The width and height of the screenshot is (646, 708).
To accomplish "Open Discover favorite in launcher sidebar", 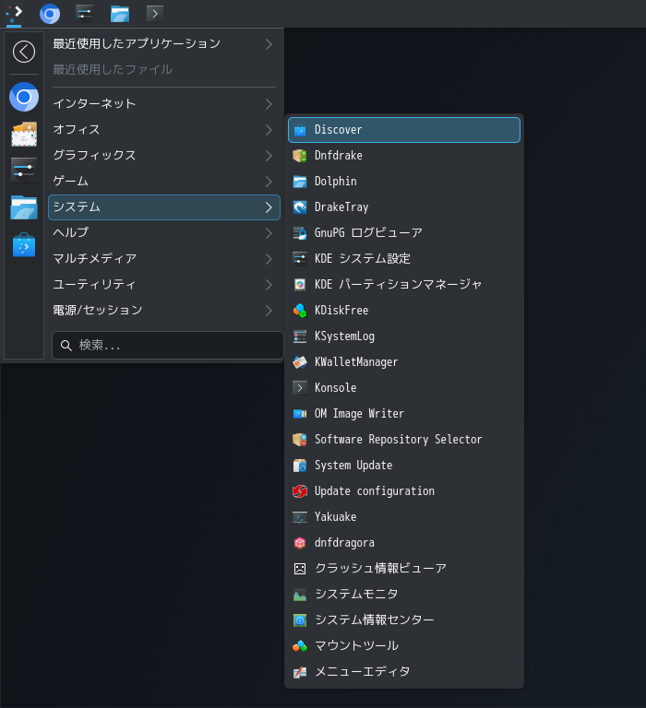I will point(24,245).
